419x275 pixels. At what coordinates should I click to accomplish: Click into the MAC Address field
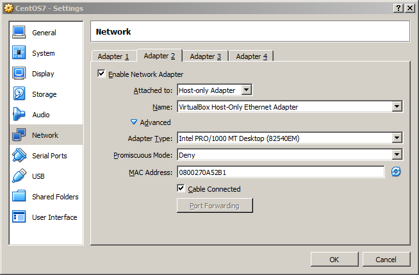281,172
